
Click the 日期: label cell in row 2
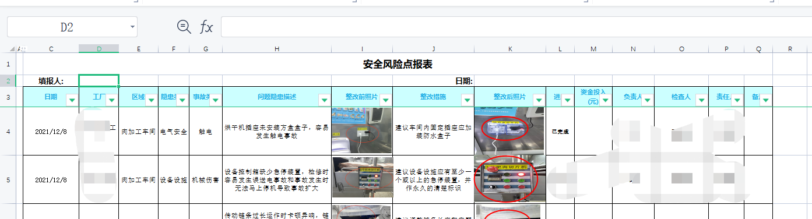tap(464, 81)
